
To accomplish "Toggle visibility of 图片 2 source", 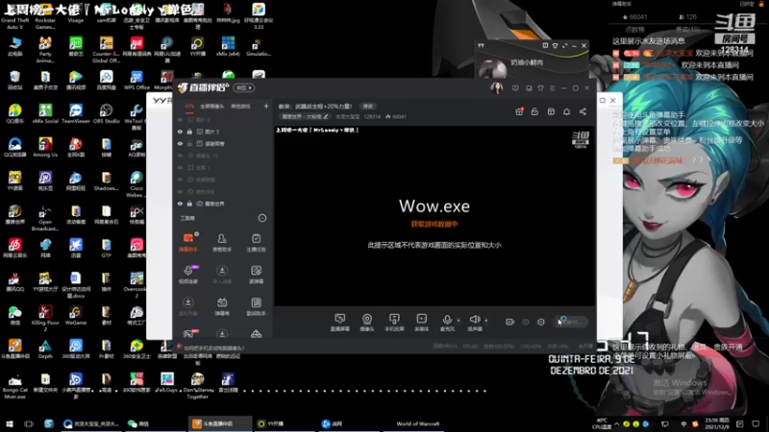I will [180, 119].
